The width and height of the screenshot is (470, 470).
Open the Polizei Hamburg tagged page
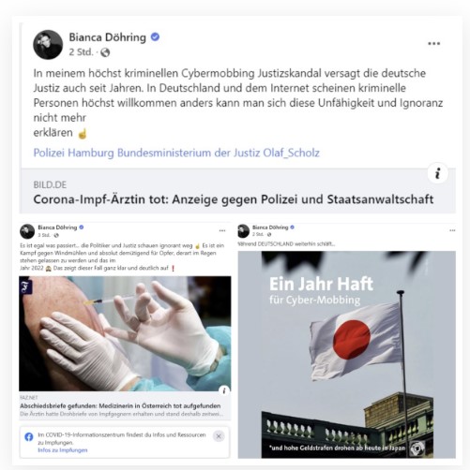tap(73, 153)
